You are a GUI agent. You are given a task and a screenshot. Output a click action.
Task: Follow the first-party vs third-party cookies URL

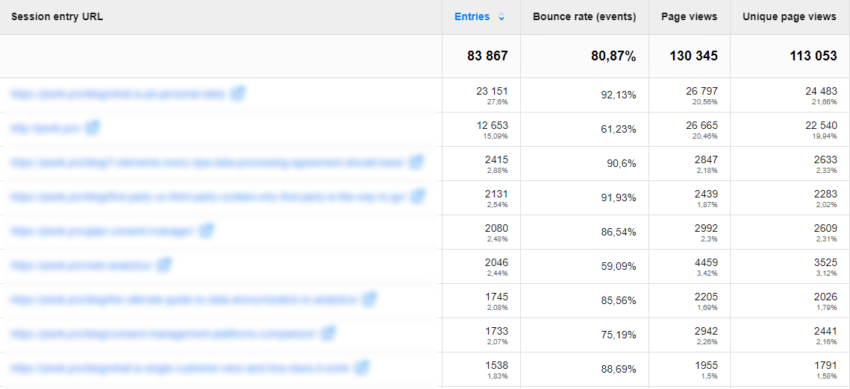click(x=207, y=197)
